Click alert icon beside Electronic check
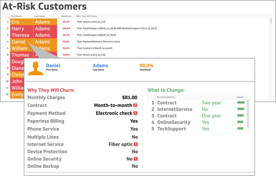Screen dimensions: 276x176 (x=135, y=113)
